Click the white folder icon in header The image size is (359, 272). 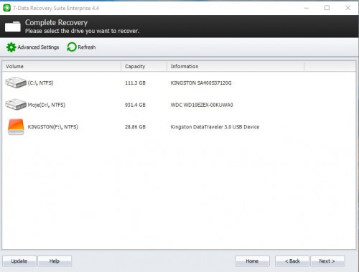click(x=13, y=27)
